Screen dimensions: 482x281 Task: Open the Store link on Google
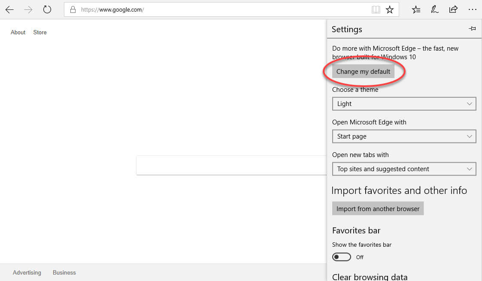click(40, 32)
